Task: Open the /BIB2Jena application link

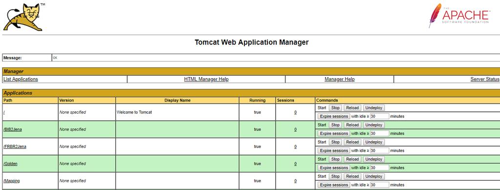Action: tap(13, 129)
